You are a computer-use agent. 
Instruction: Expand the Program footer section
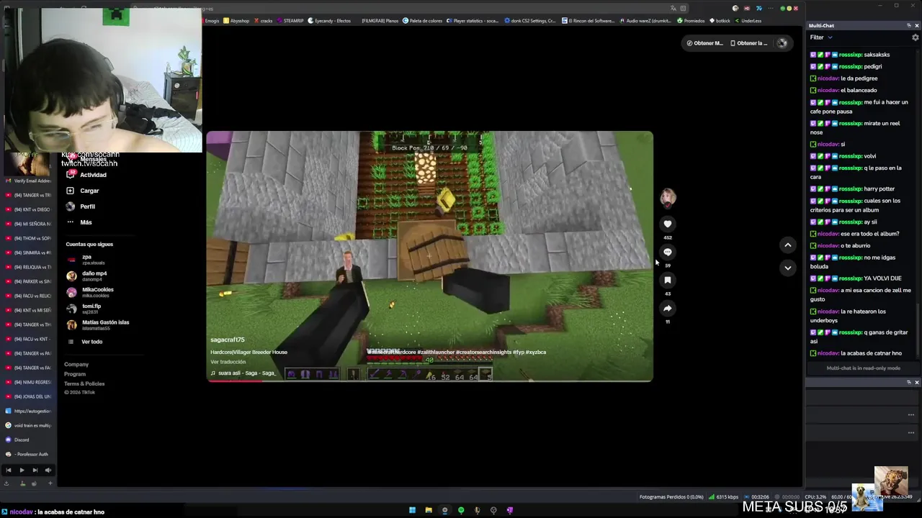pos(75,374)
